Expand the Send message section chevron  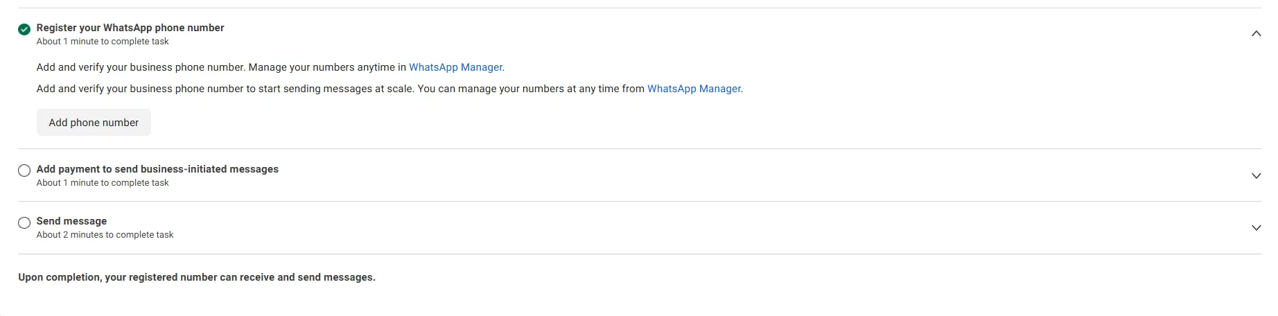tap(1256, 227)
